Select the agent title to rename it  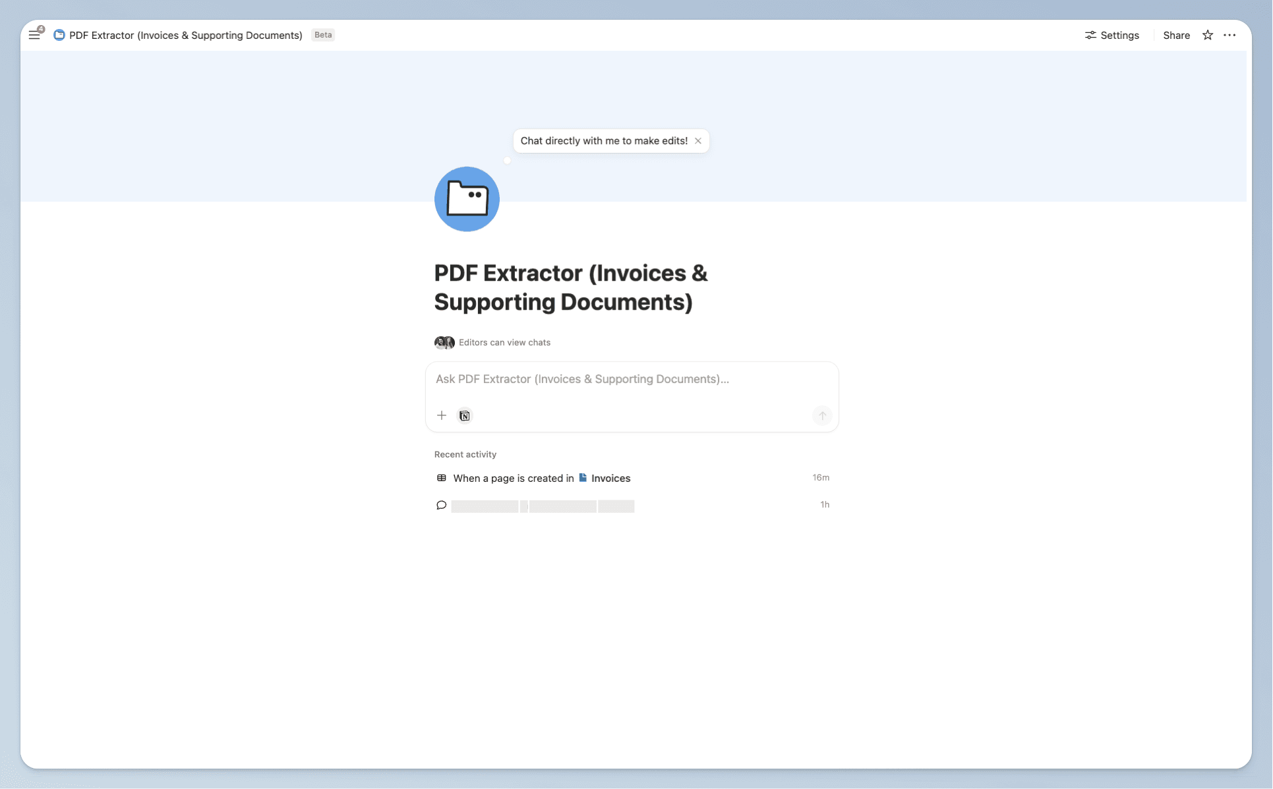pos(570,287)
